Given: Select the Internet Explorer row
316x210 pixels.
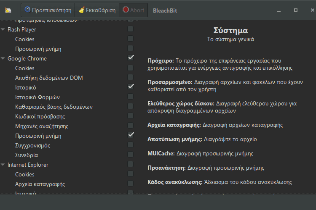Looking at the screenshot, I should pos(28,165).
